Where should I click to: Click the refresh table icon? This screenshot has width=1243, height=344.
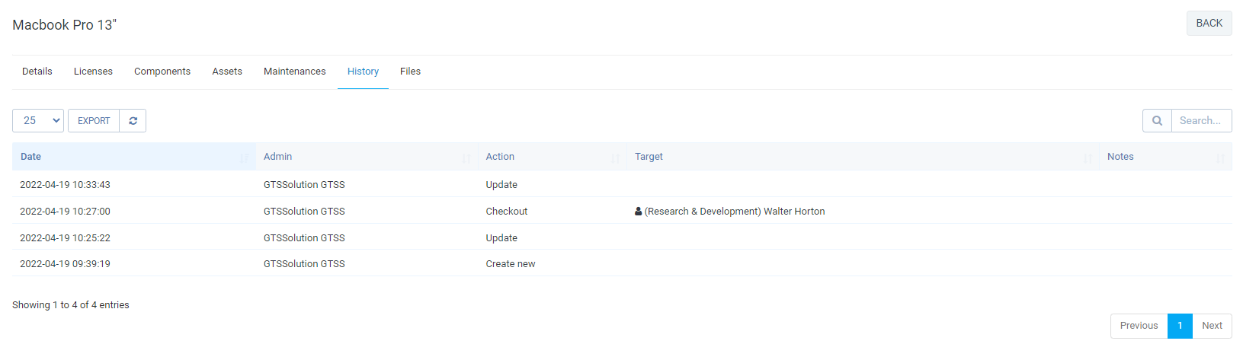point(133,121)
